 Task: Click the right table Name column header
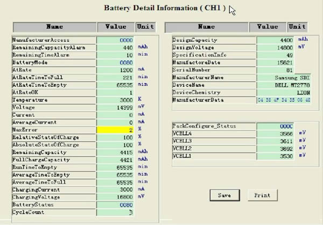pos(206,27)
